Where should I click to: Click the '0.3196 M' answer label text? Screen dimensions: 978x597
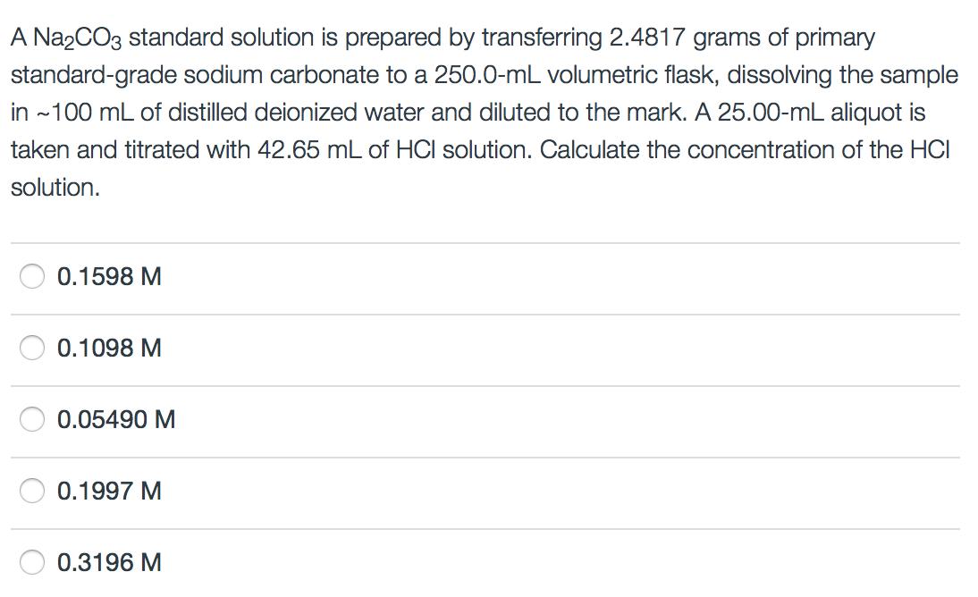coord(109,563)
